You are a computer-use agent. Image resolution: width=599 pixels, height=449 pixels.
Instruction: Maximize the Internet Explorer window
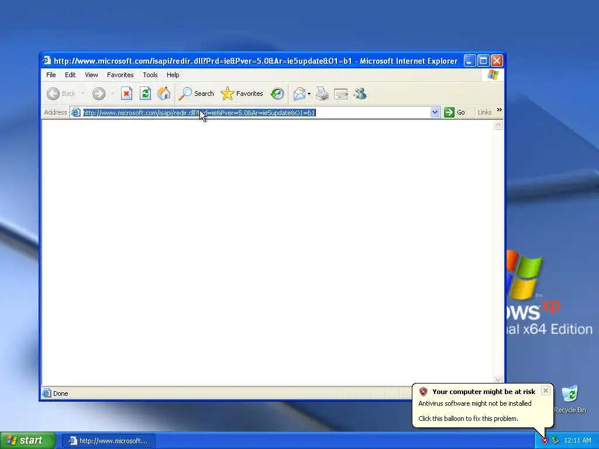click(483, 61)
